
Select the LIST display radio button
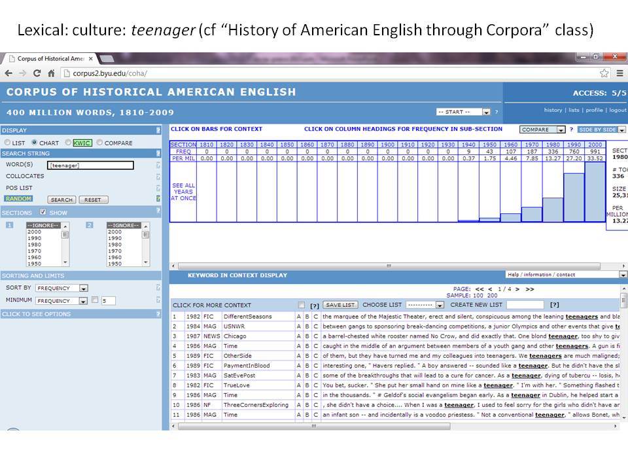point(7,143)
